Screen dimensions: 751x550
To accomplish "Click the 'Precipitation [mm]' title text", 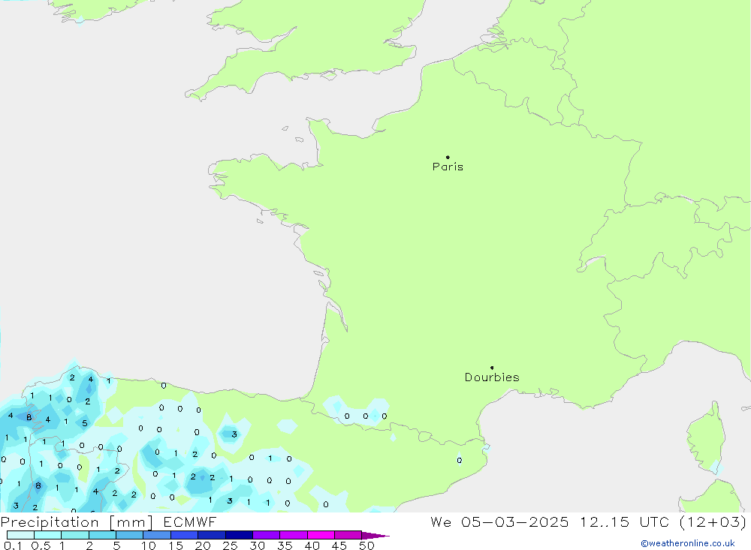I will 77,522.
